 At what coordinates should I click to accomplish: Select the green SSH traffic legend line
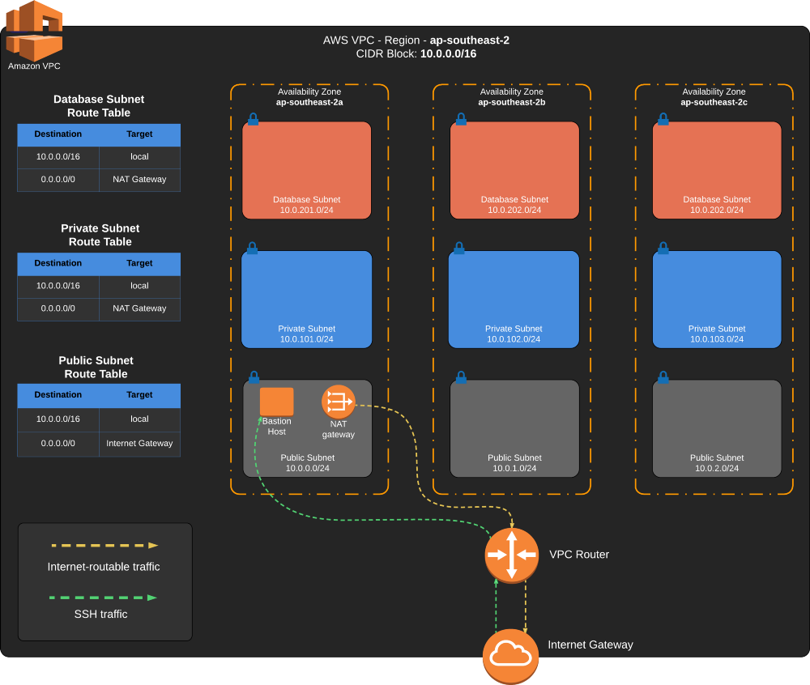pyautogui.click(x=103, y=597)
